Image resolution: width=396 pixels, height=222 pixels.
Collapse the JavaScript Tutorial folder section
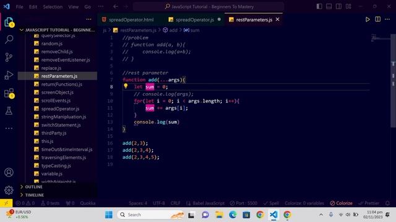point(58,30)
